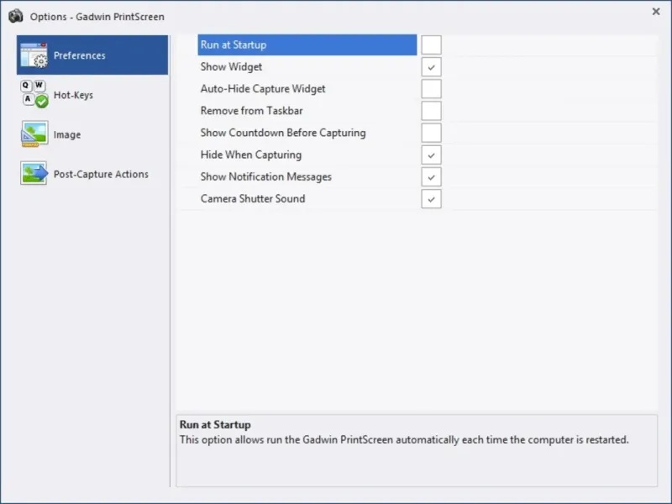The image size is (672, 504).
Task: Click the Gadwin PrintScreen camera icon
Action: pyautogui.click(x=15, y=17)
